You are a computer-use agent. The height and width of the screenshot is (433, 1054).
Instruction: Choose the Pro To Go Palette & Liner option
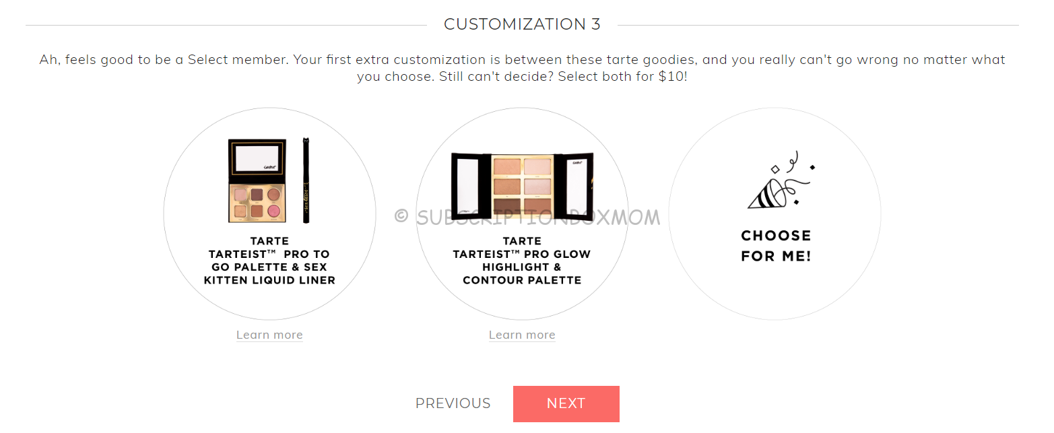click(x=269, y=214)
